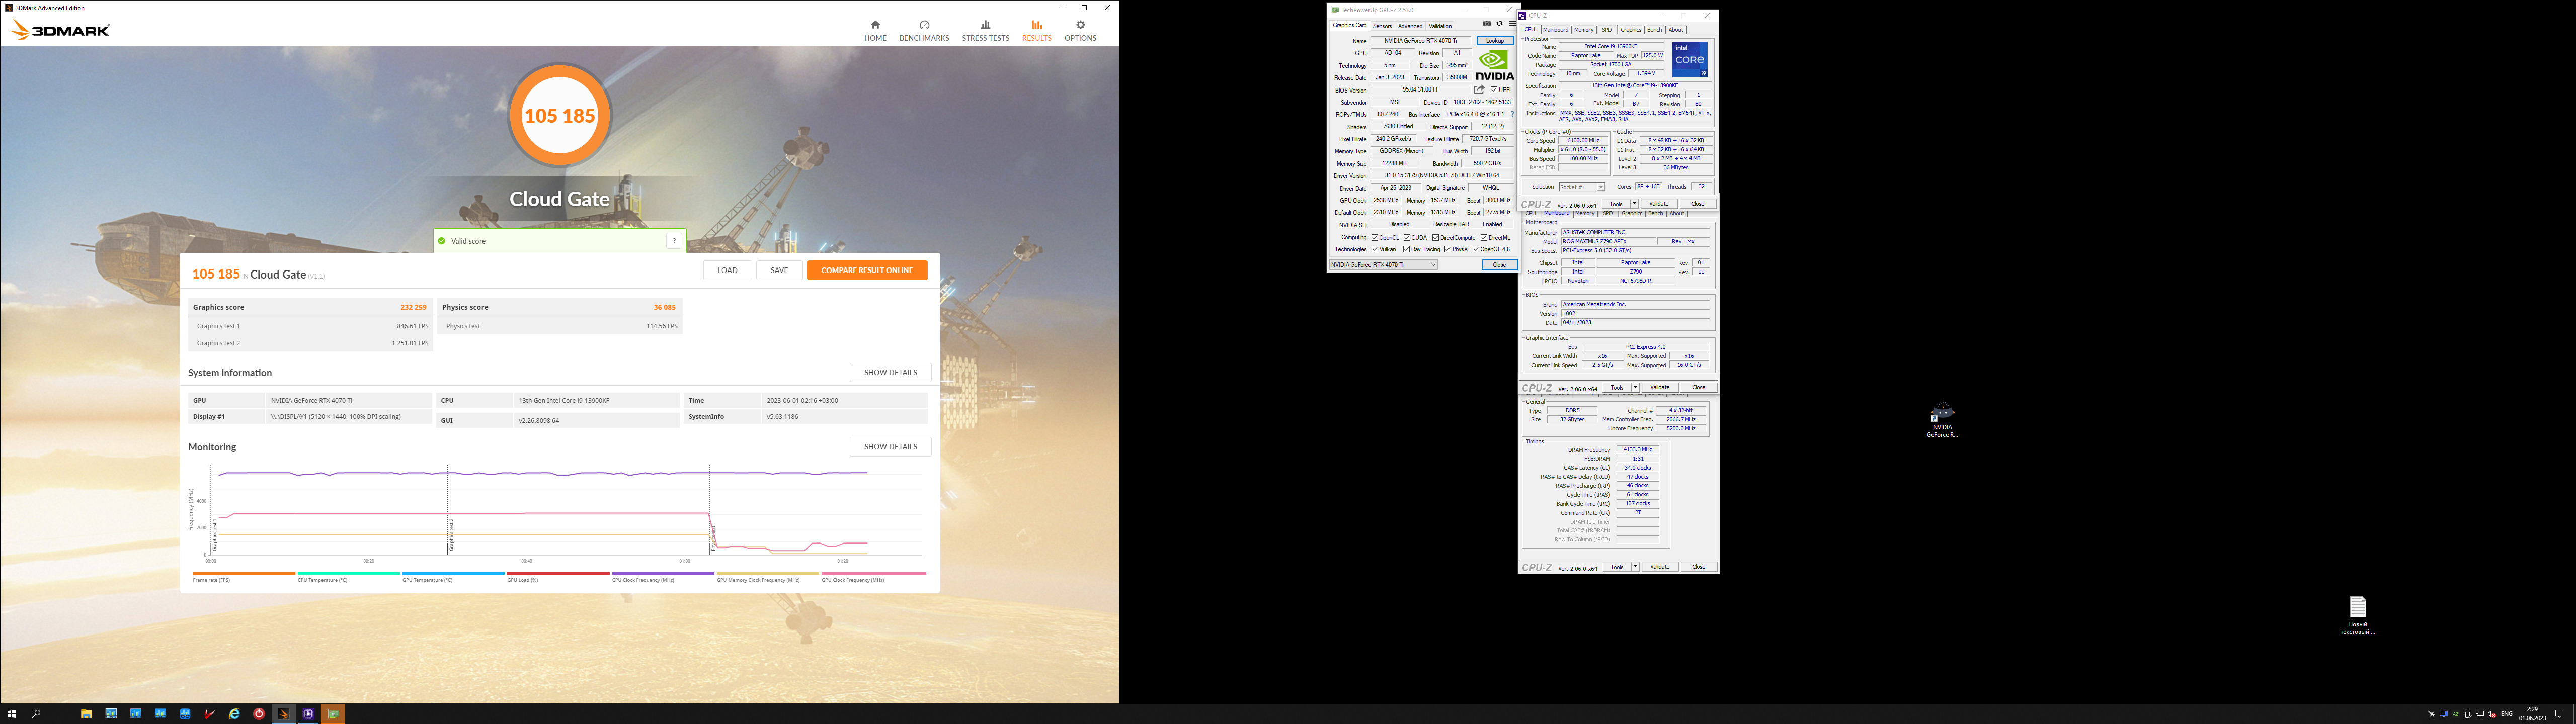Click the clock and date in the system tray

point(2532,714)
